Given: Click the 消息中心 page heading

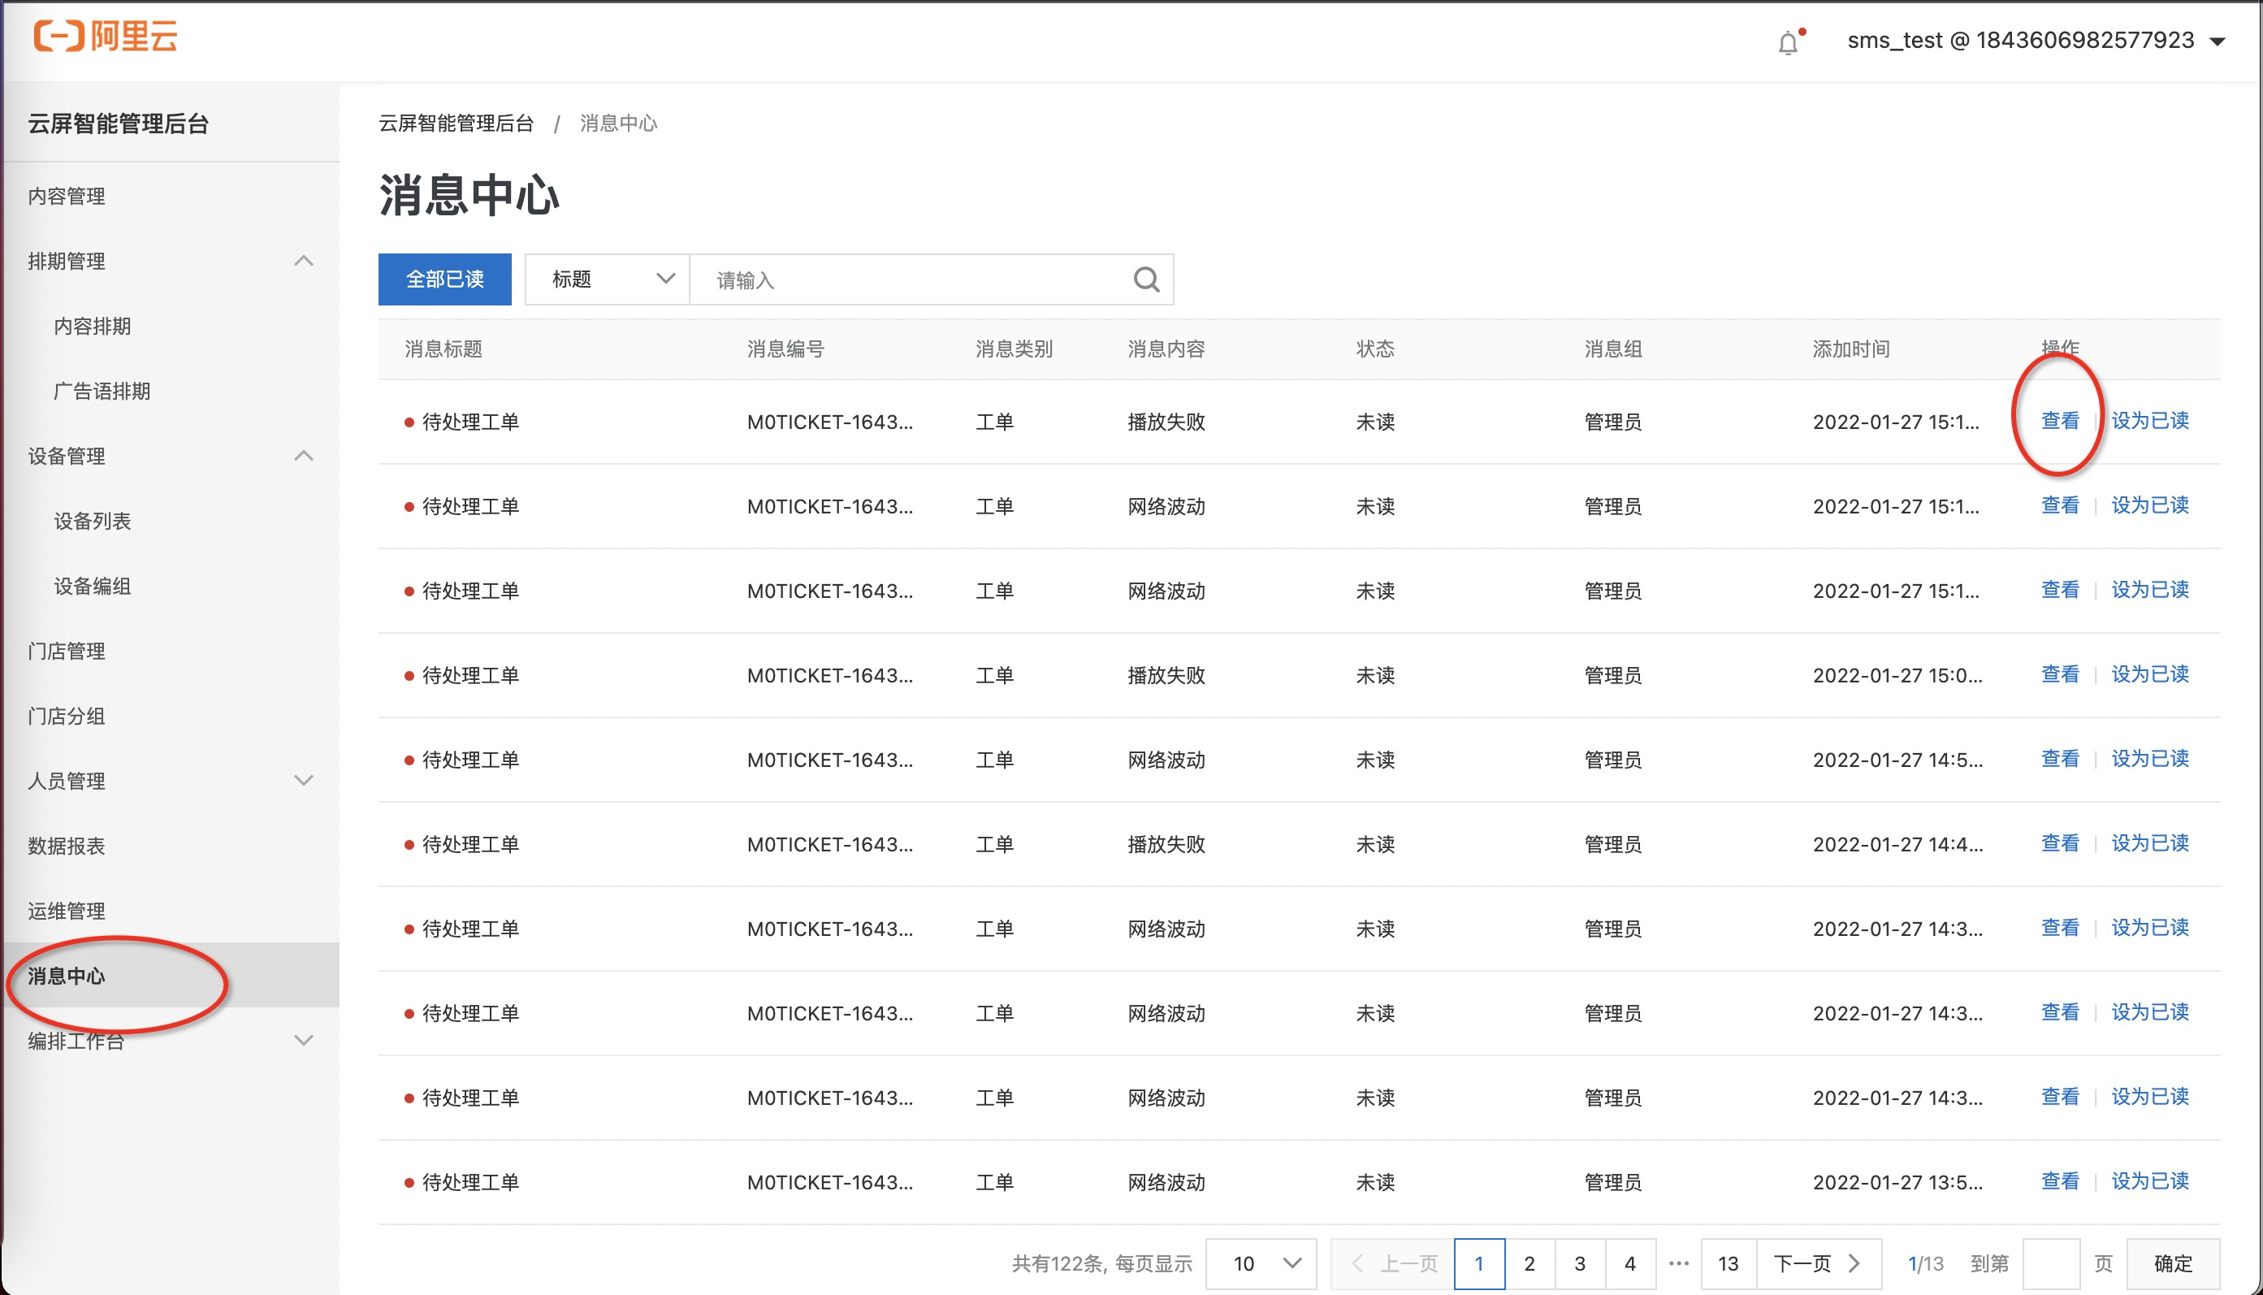Looking at the screenshot, I should point(469,195).
